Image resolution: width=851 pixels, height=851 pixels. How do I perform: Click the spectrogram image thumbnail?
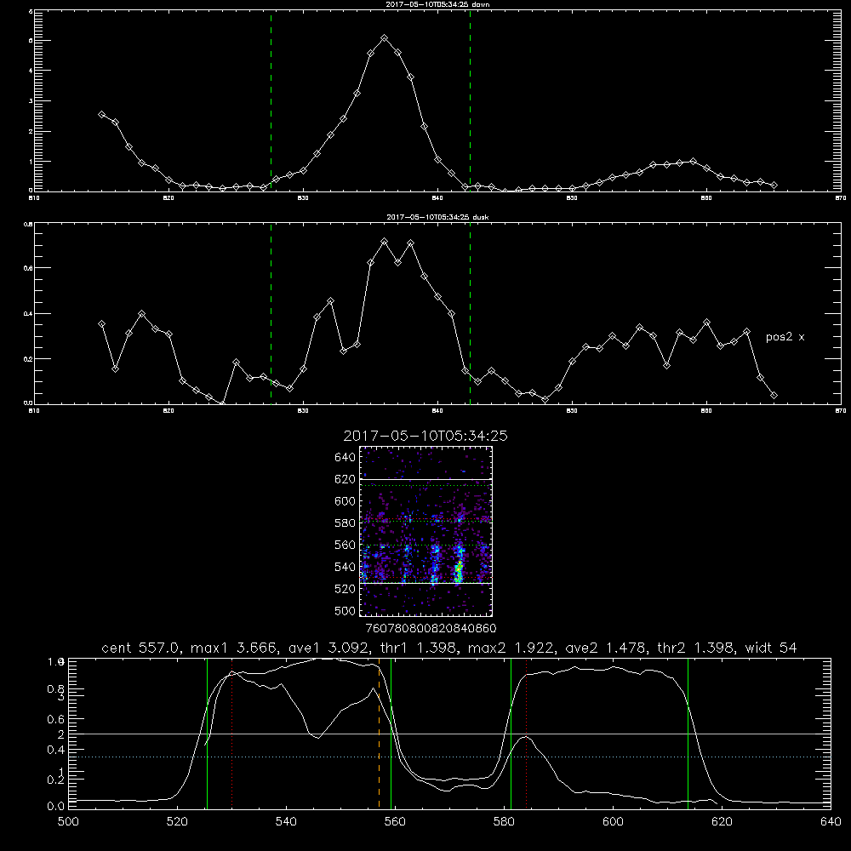(425, 531)
